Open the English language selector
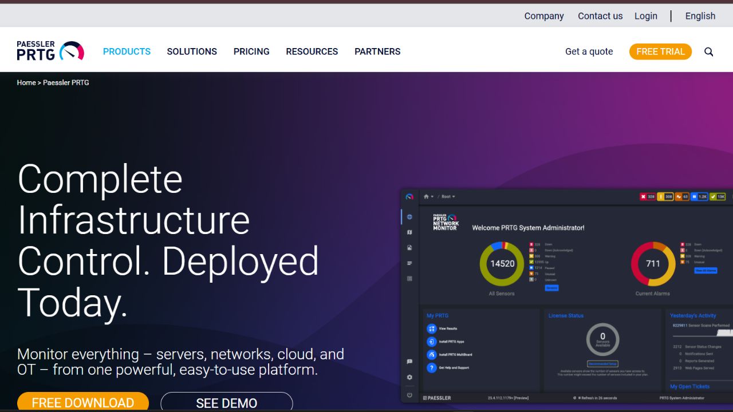The image size is (733, 412). pos(700,16)
